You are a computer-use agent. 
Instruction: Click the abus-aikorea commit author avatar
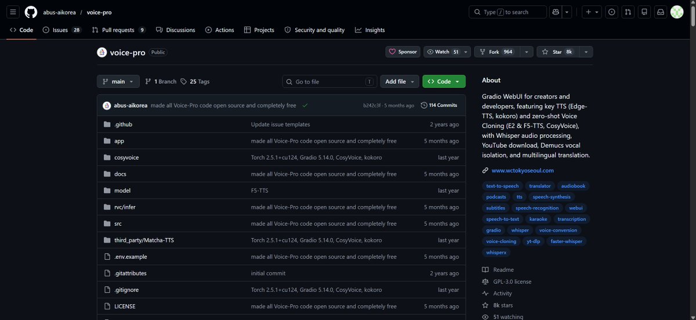[x=107, y=105]
